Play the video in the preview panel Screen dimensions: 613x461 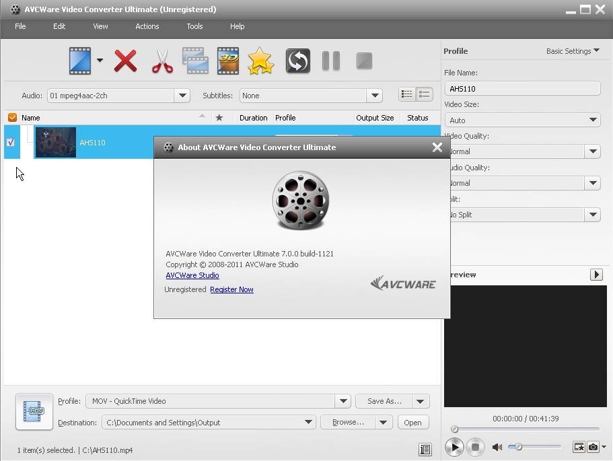[454, 446]
